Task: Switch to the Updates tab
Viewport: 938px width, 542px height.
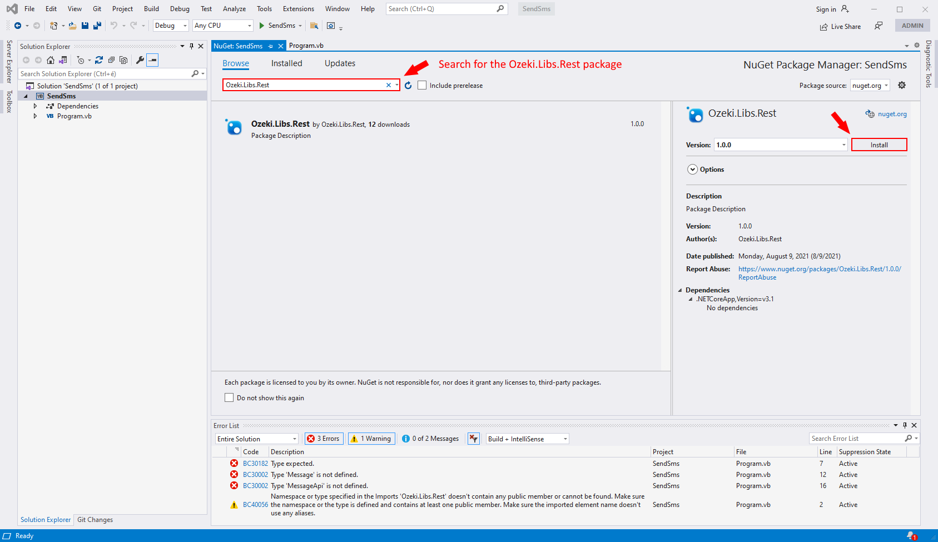Action: (340, 63)
